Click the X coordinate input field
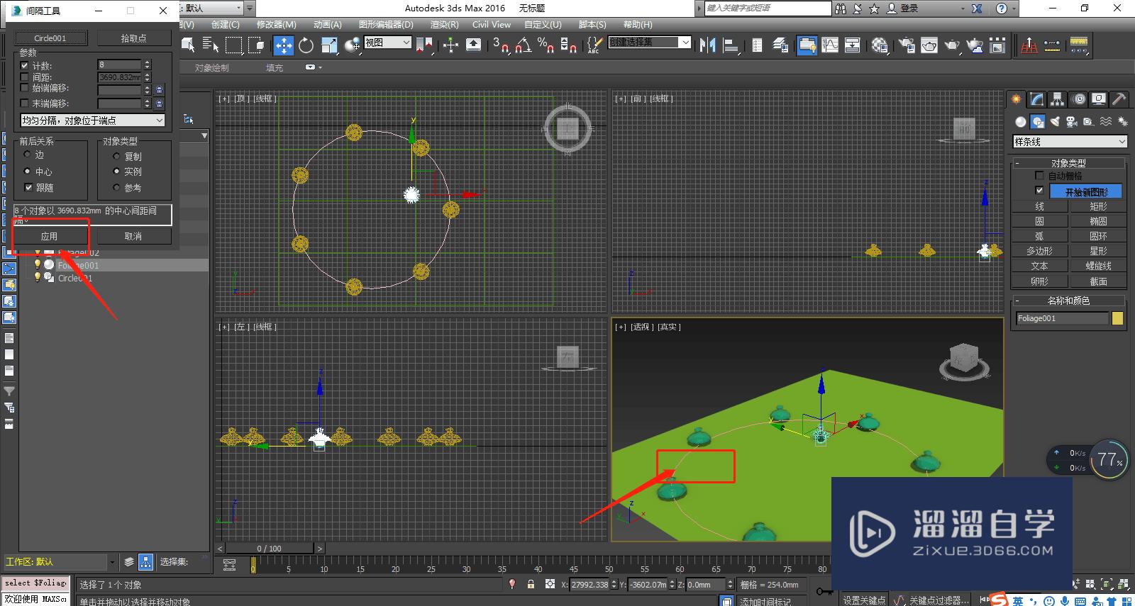The image size is (1135, 606). pos(589,585)
